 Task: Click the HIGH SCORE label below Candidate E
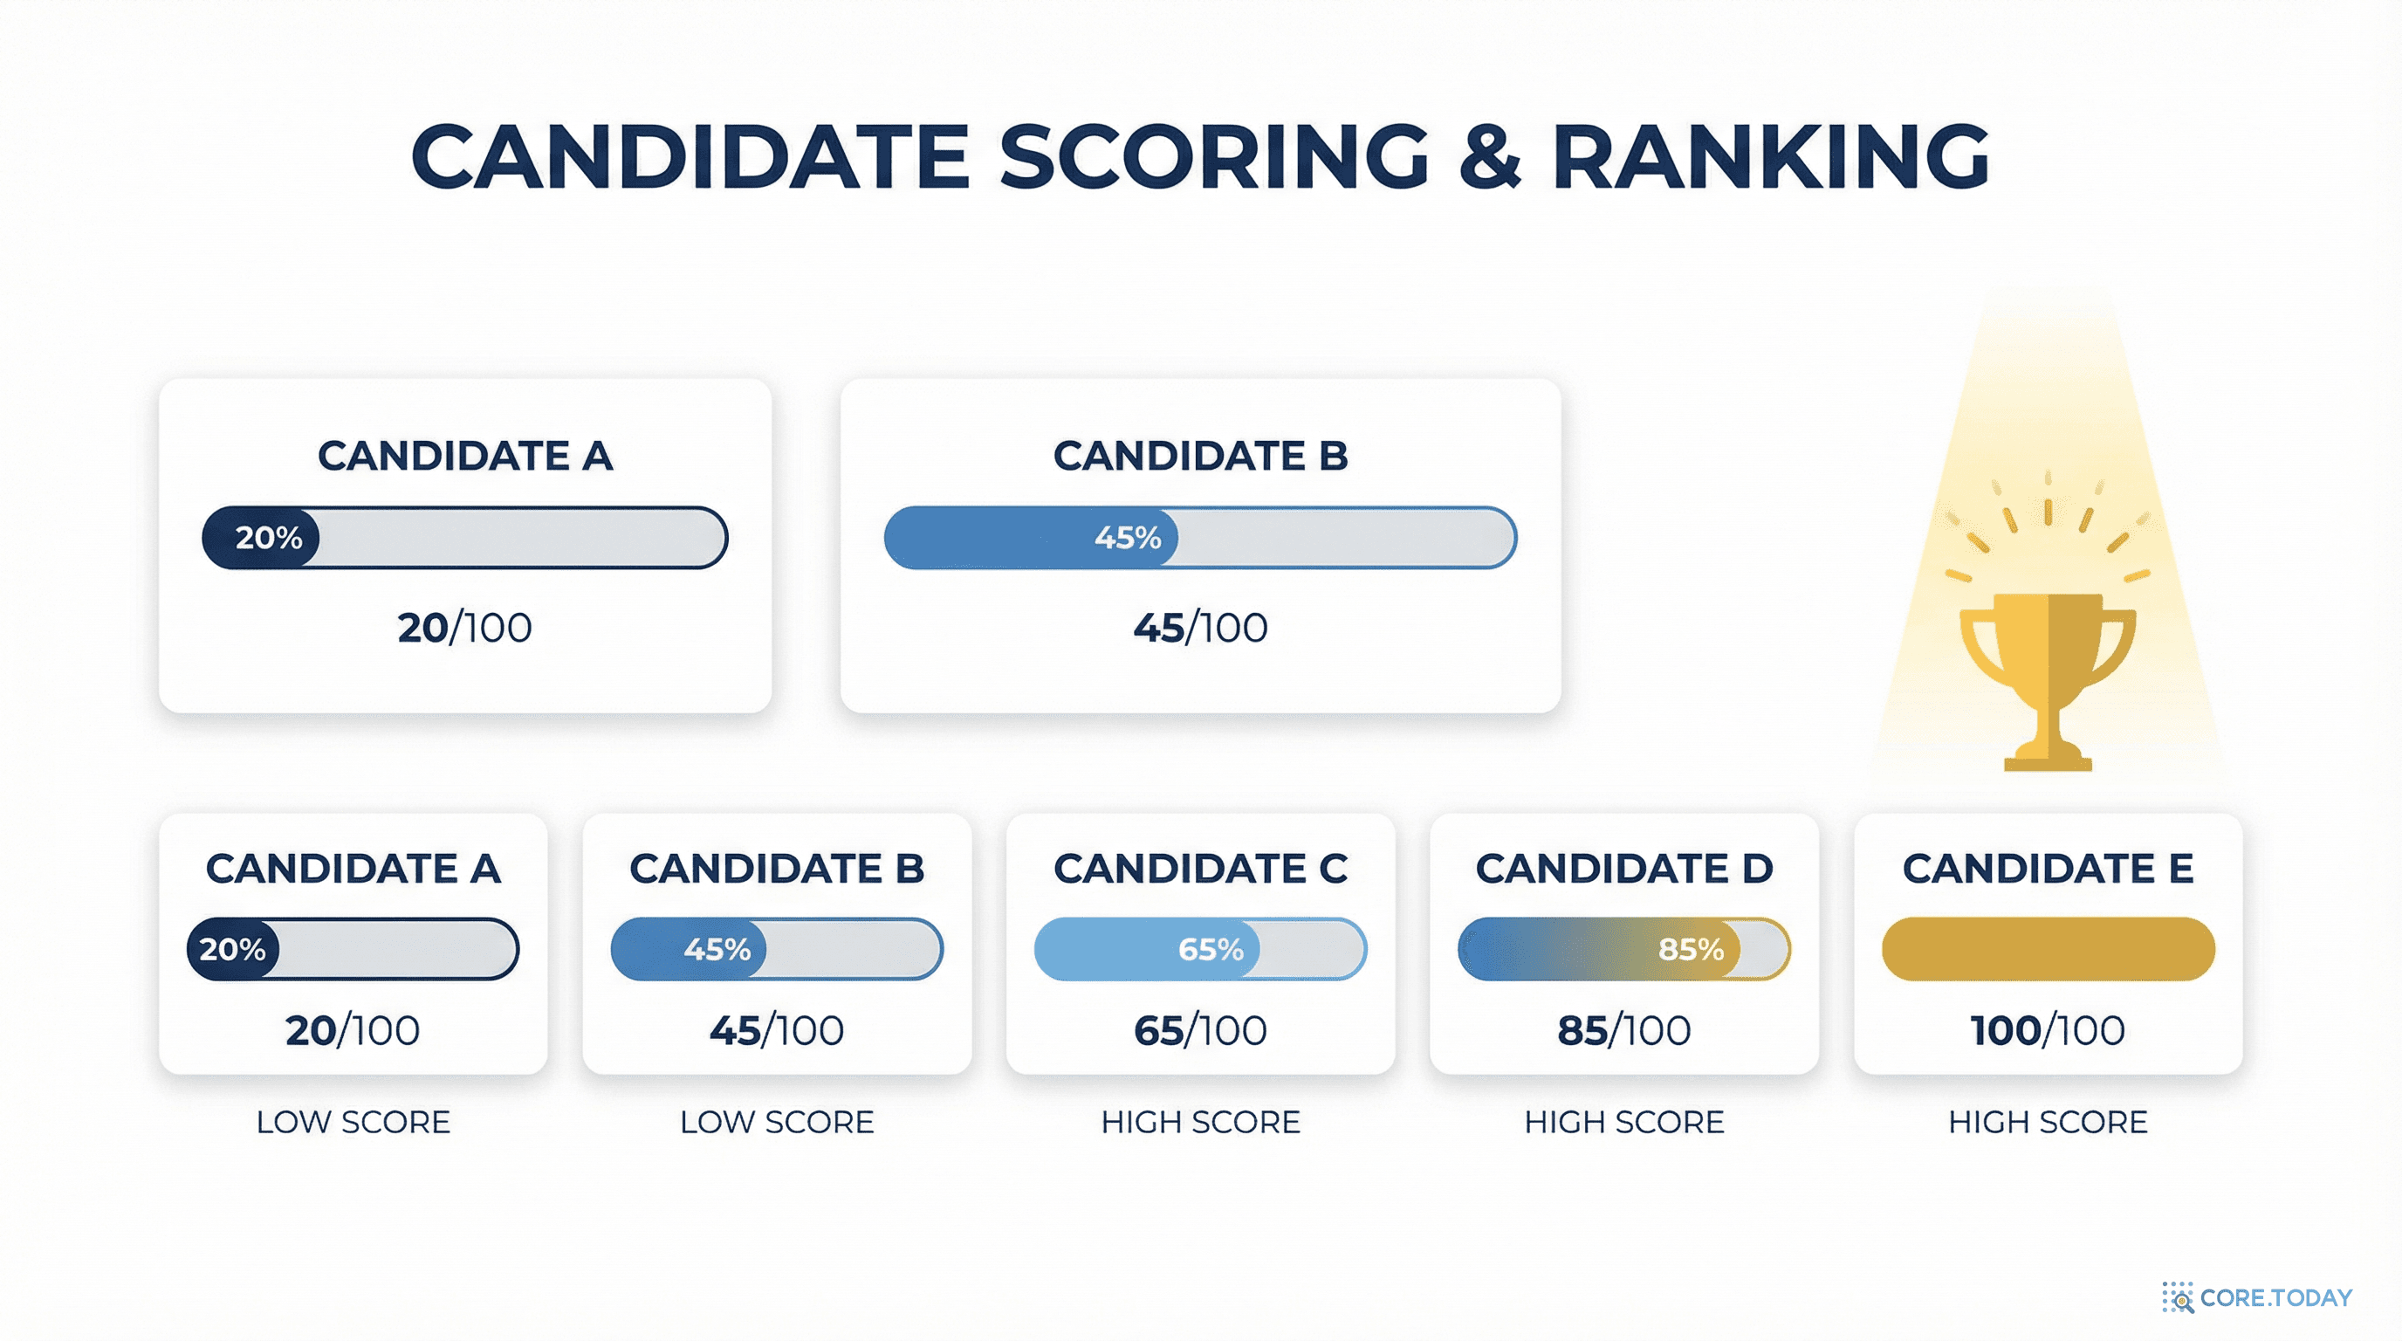(x=2048, y=1122)
